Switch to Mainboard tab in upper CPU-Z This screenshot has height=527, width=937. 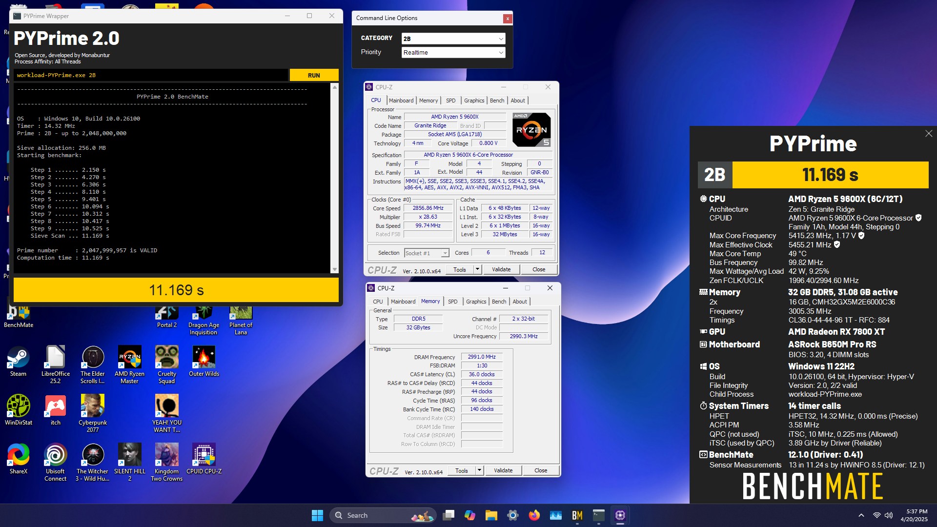pos(401,101)
